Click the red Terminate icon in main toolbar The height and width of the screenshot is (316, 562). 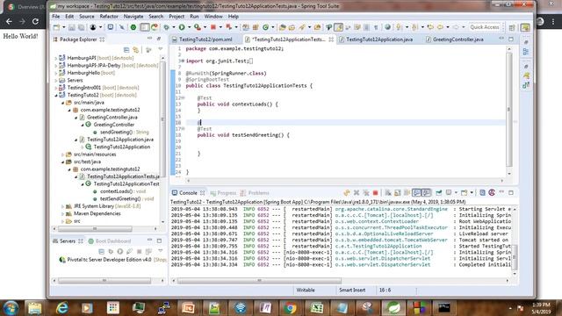[213, 27]
